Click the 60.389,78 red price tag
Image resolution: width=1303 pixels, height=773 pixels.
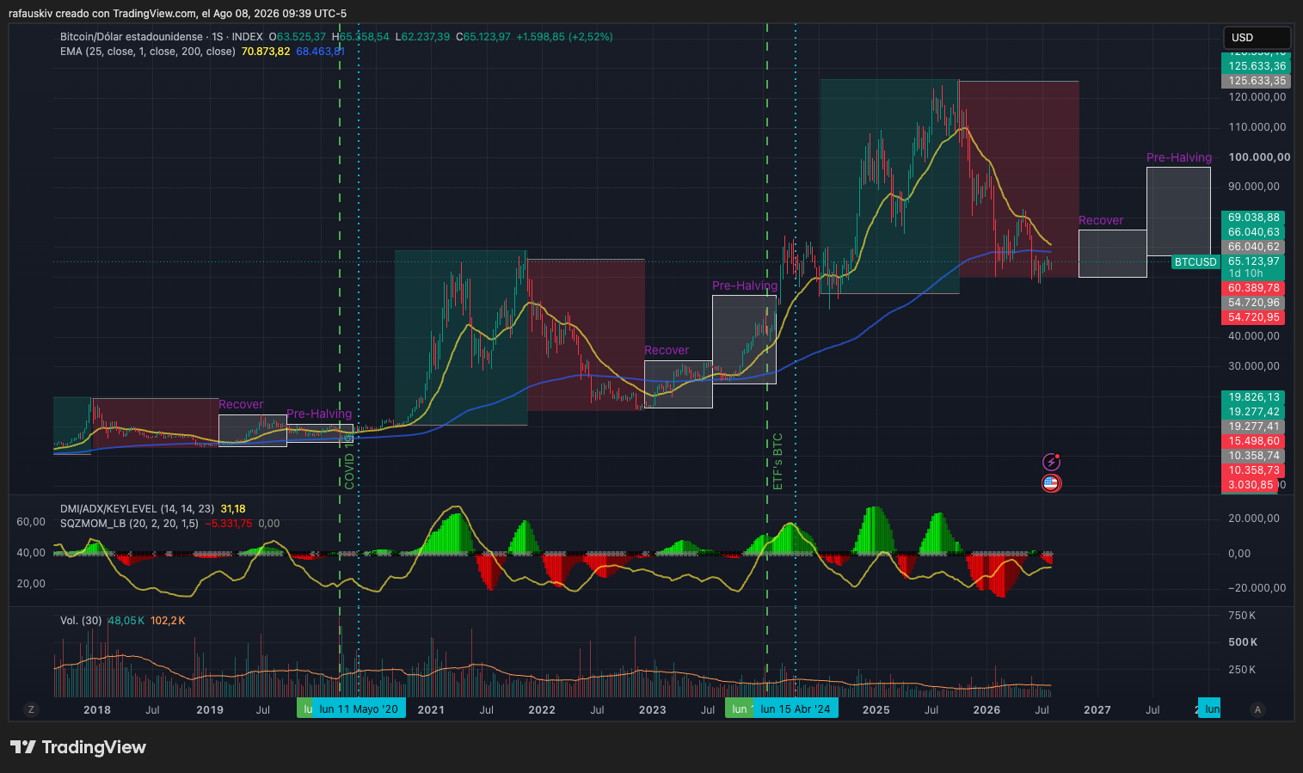coord(1253,288)
